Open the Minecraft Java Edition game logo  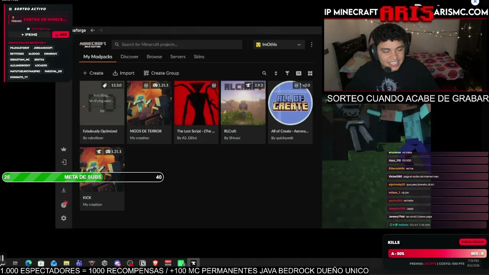pyautogui.click(x=93, y=44)
